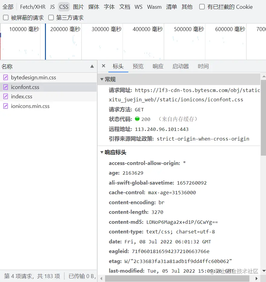Screen dimensions: 266x282
Task: Filter requests by 清单
Action: click(171, 7)
